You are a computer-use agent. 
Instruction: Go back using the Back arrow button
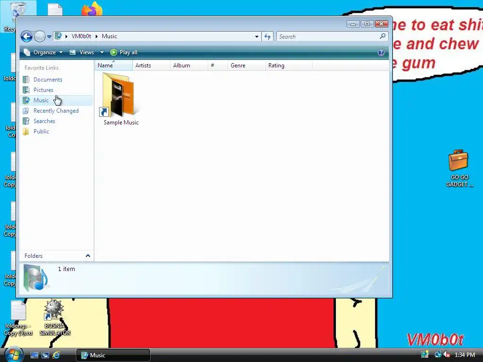26,37
